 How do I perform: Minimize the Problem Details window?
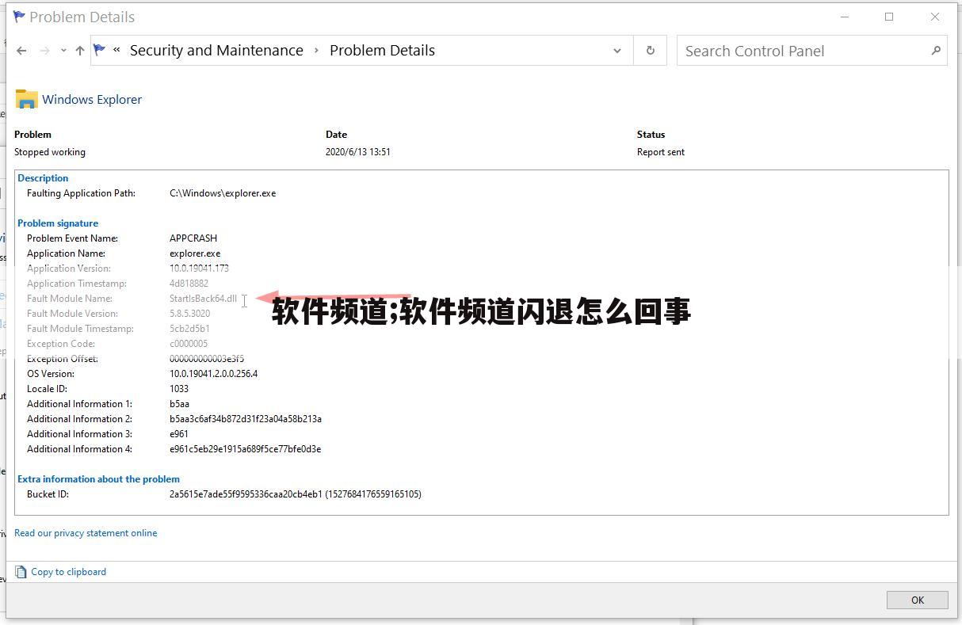(845, 17)
